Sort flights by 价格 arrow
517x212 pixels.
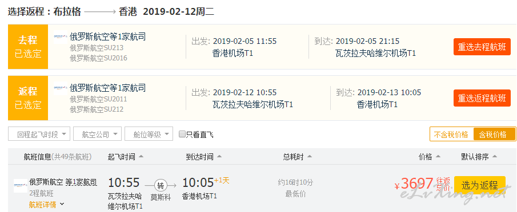coord(438,157)
